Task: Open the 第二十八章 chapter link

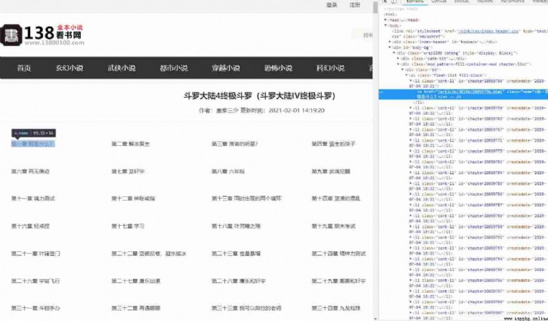Action: point(238,281)
